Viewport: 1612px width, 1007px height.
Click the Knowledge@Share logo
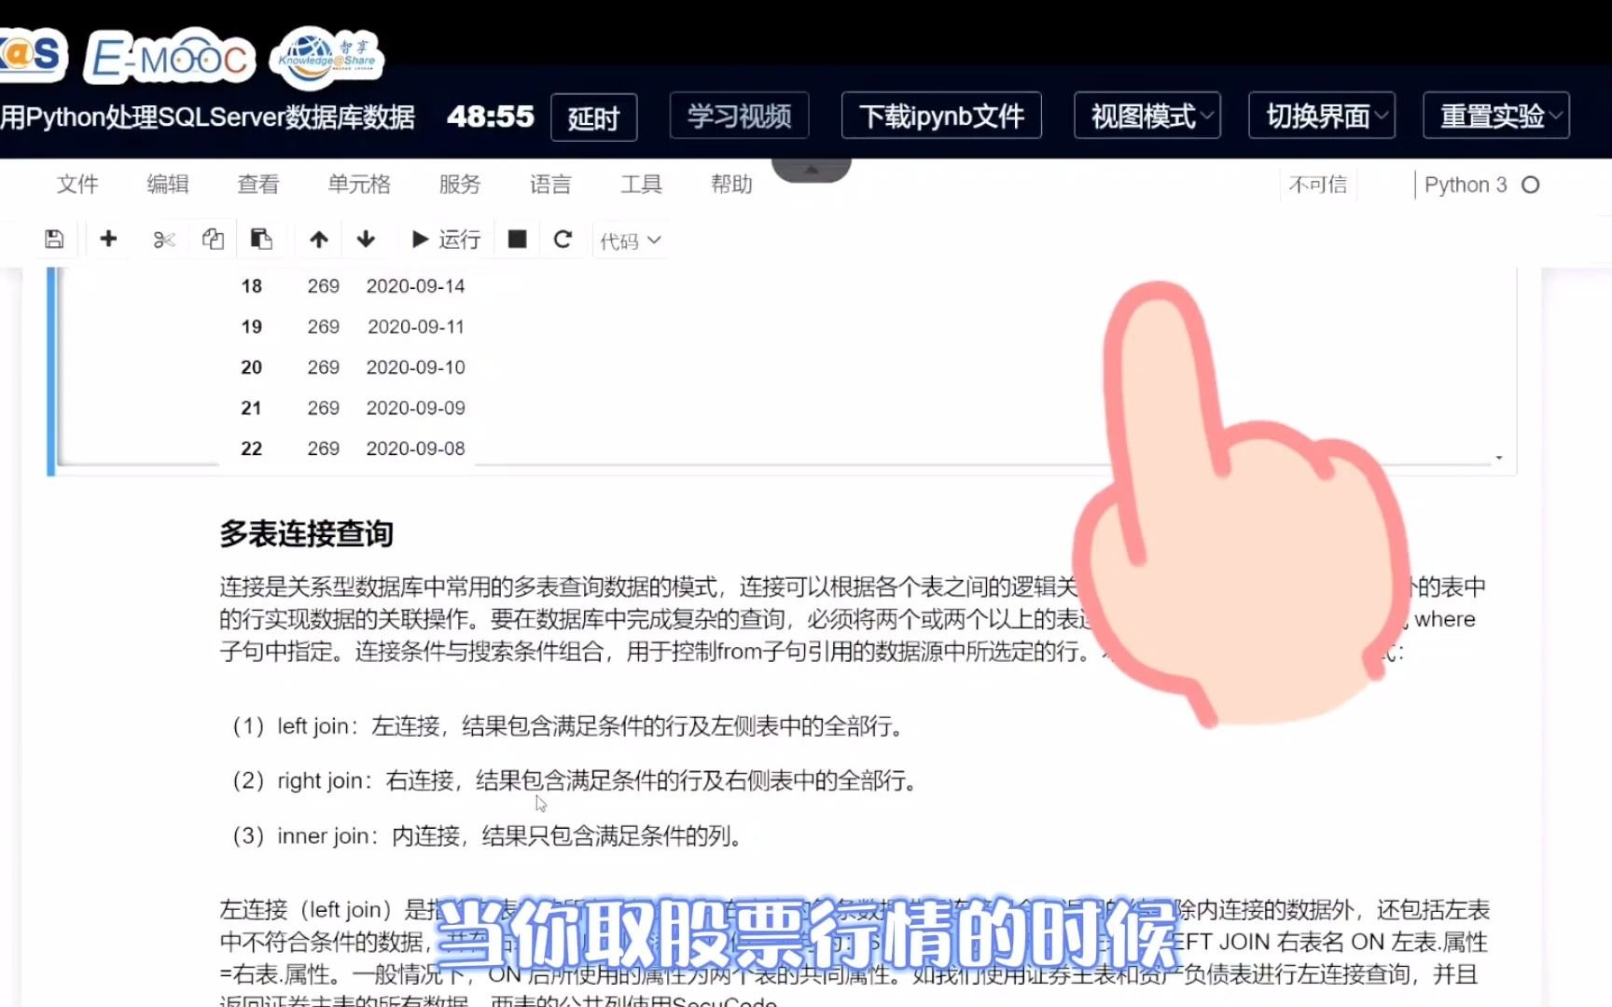click(327, 56)
